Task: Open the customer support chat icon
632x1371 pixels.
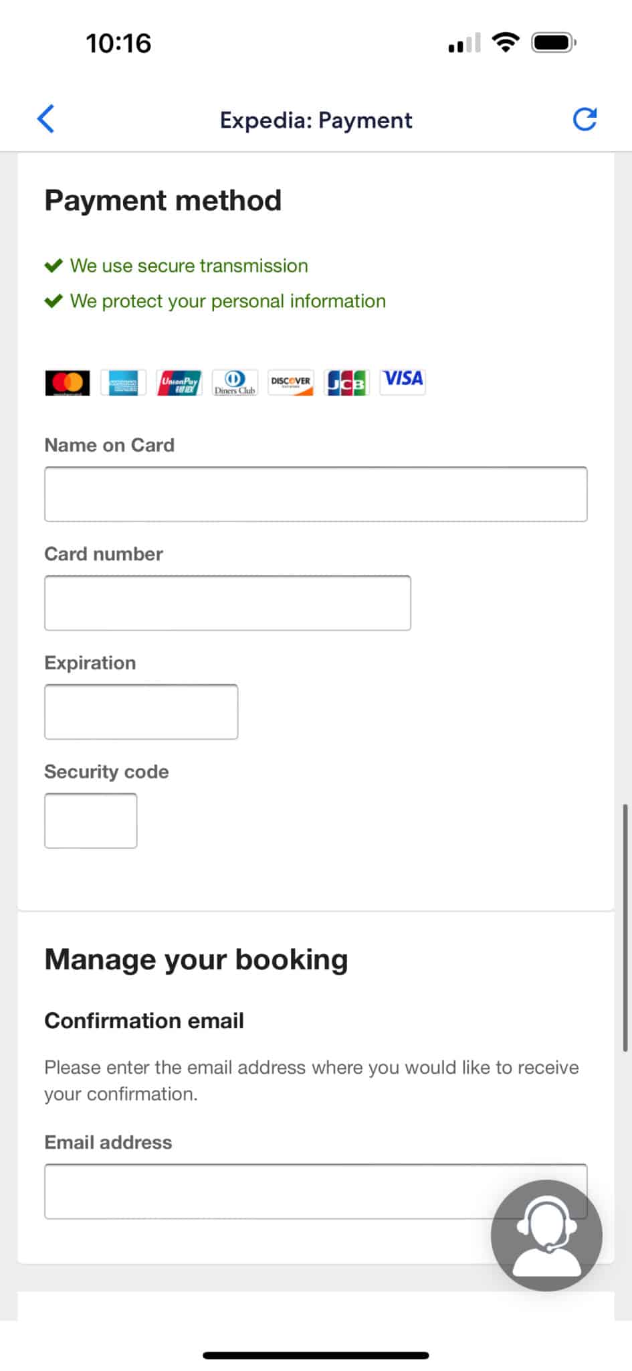Action: (546, 1235)
